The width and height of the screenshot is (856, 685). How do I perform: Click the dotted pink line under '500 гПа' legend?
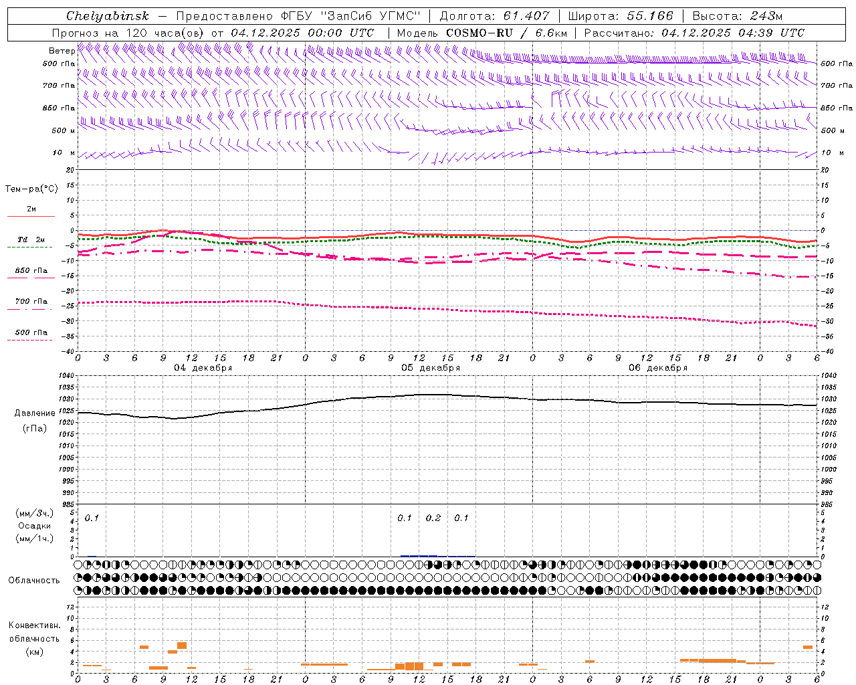pyautogui.click(x=29, y=340)
